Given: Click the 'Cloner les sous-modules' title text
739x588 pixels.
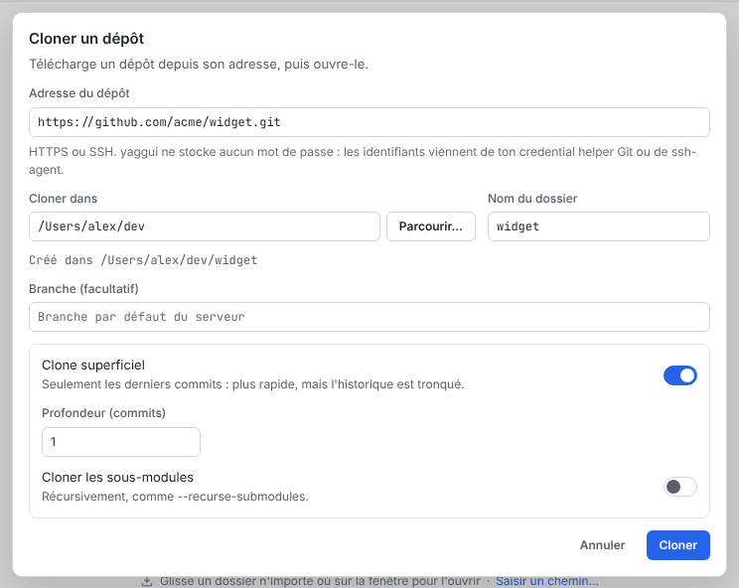Looking at the screenshot, I should [118, 478].
